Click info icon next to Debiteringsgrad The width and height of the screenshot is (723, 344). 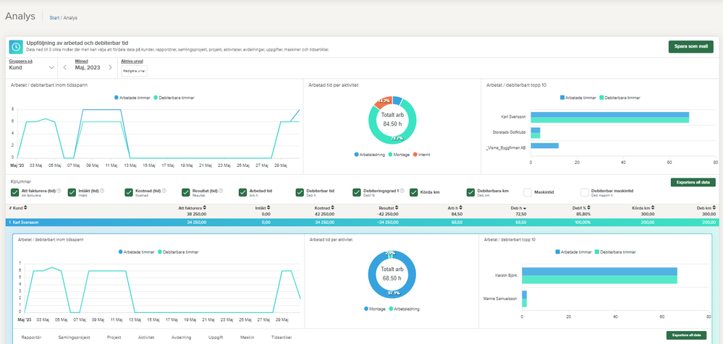(x=402, y=191)
